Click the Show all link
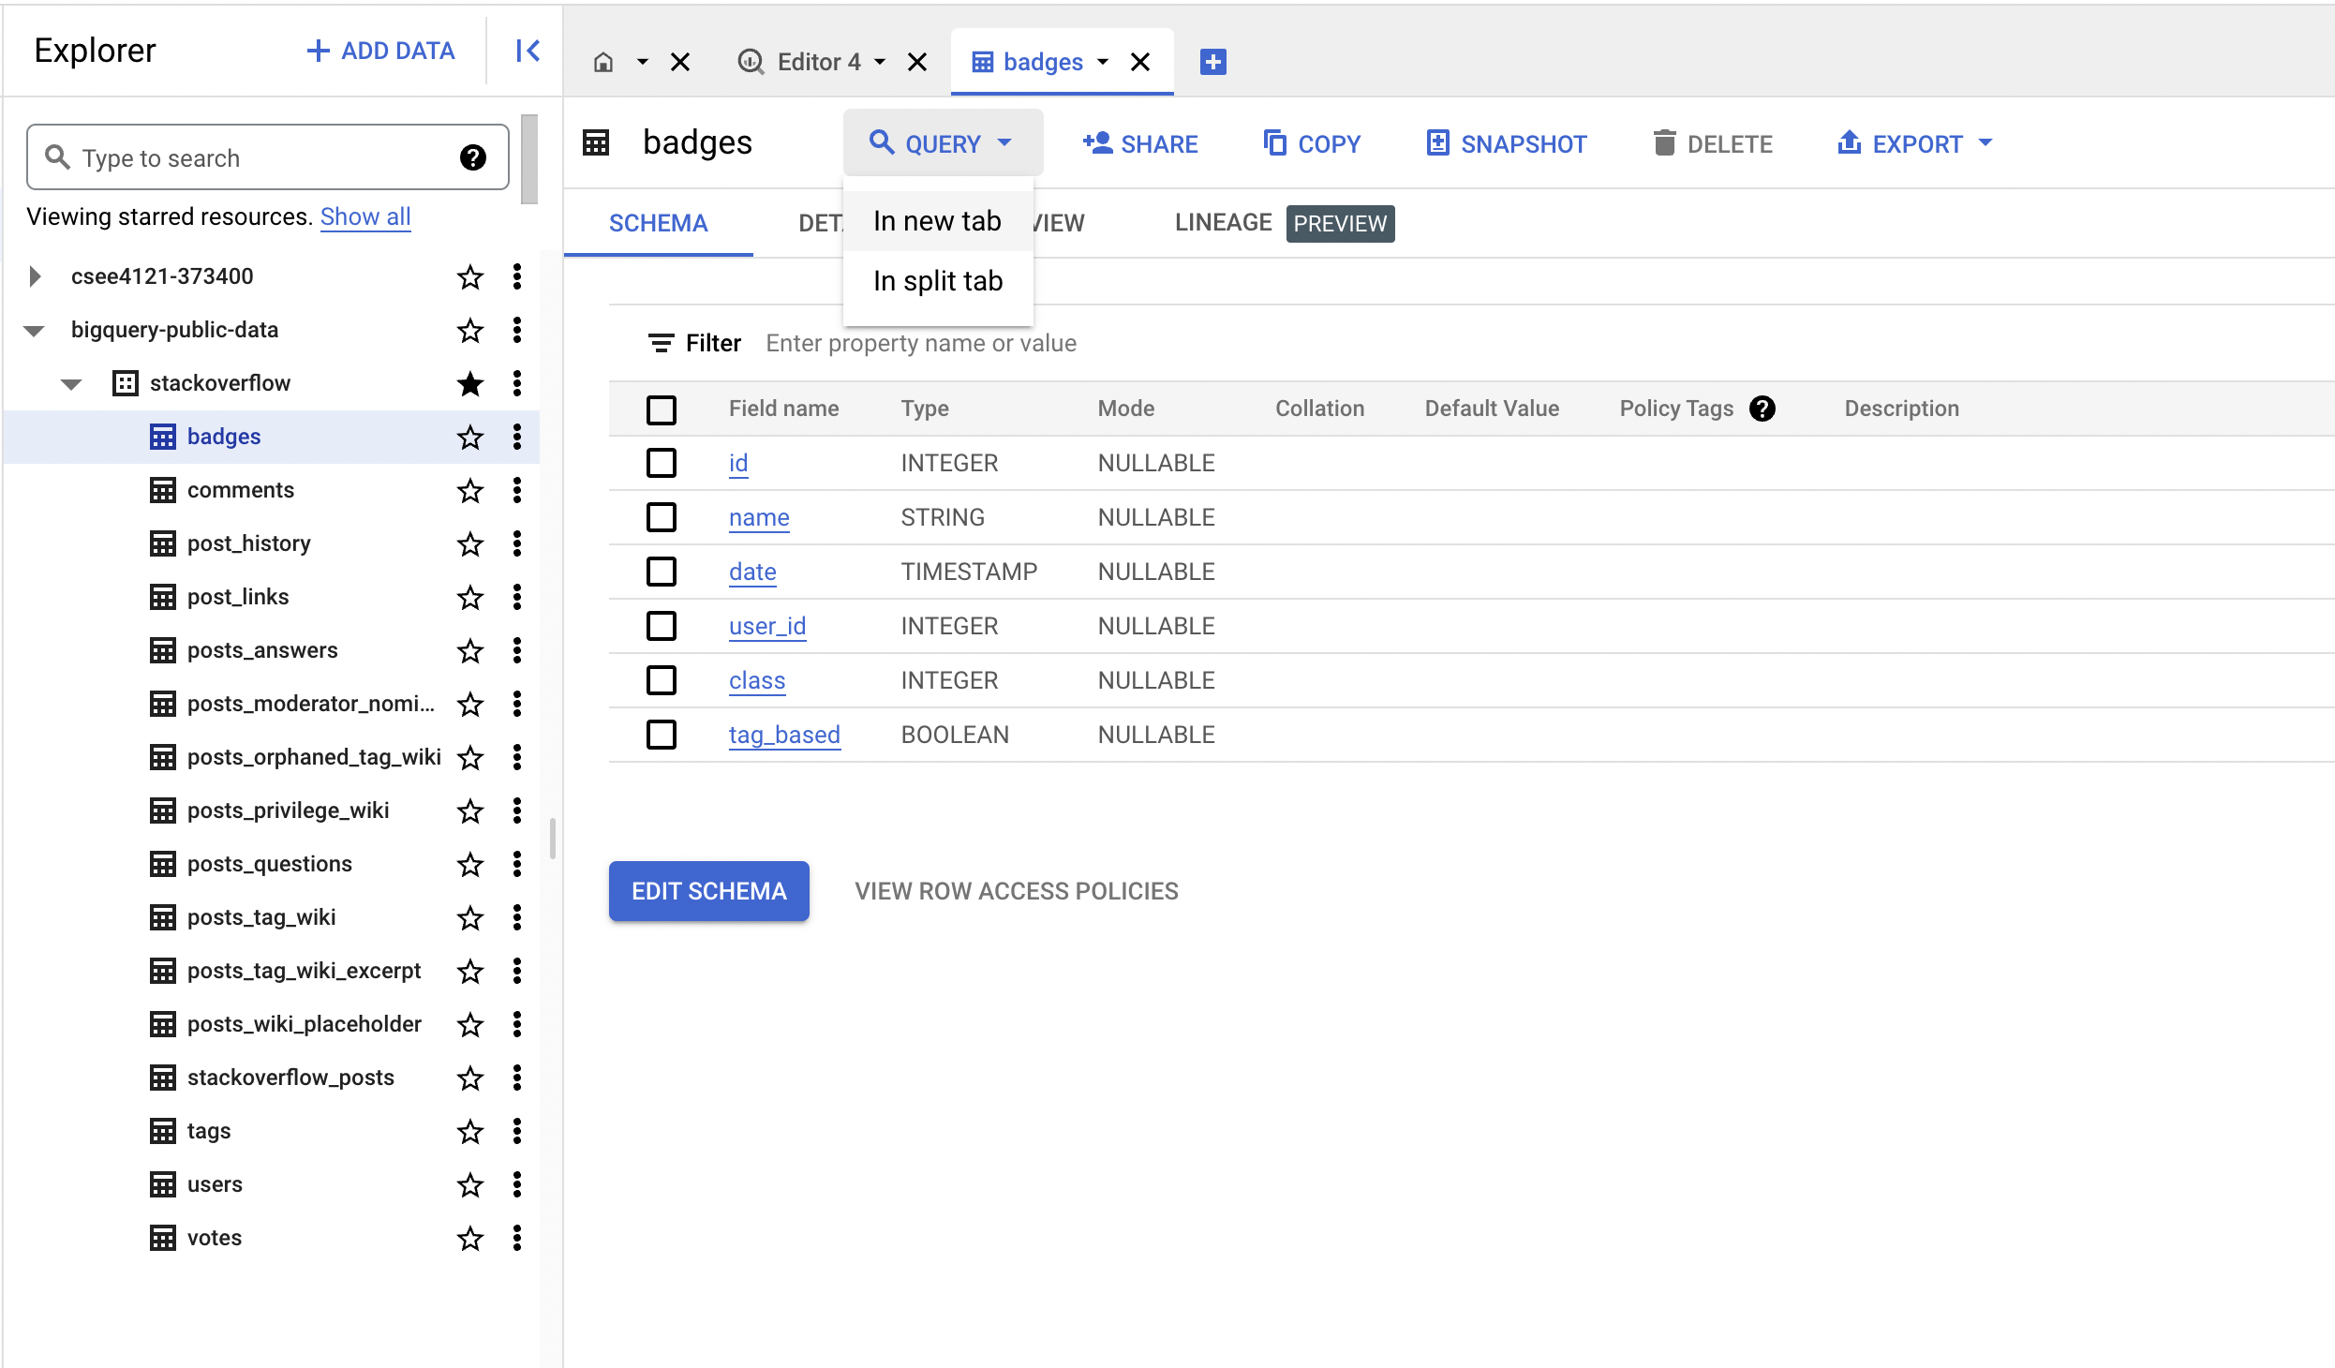The image size is (2335, 1368). pyautogui.click(x=365, y=216)
